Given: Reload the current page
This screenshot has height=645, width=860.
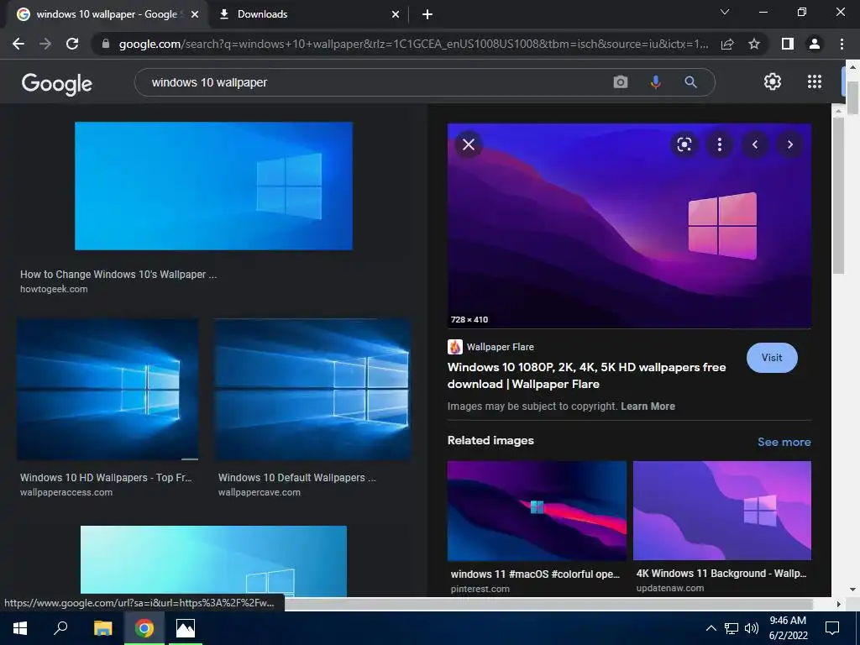Looking at the screenshot, I should pos(72,44).
